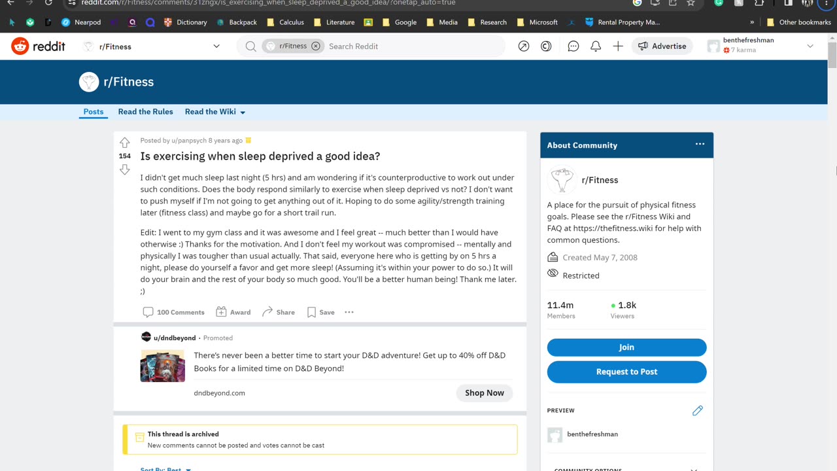Click the search magnifier icon
837x471 pixels.
[250, 46]
